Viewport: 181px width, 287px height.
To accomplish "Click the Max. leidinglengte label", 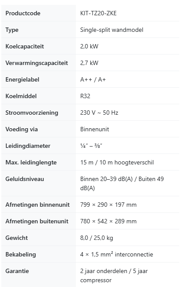I will (x=31, y=162).
